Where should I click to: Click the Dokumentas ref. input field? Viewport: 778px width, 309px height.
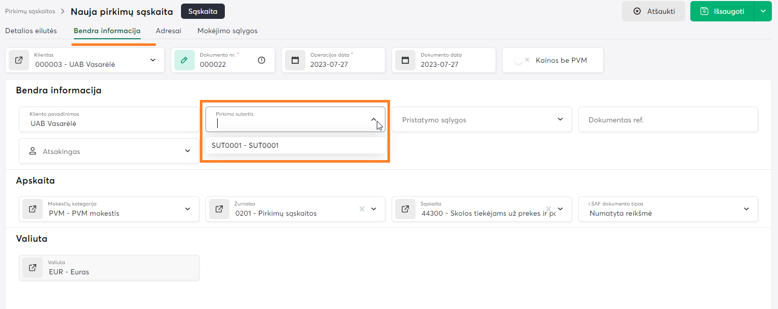[667, 120]
